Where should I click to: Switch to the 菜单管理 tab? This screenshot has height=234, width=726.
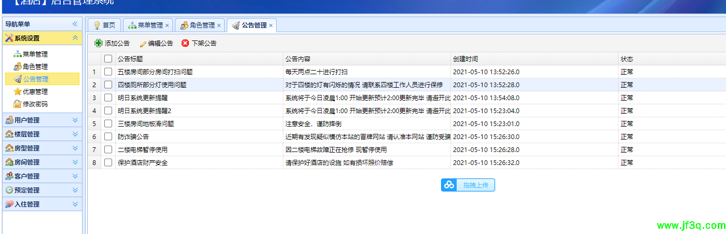click(x=148, y=25)
